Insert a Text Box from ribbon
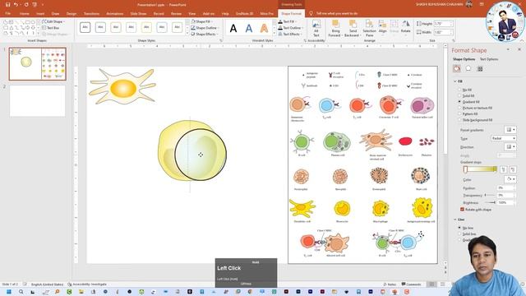Image resolution: width=526 pixels, height=296 pixels. click(x=51, y=28)
